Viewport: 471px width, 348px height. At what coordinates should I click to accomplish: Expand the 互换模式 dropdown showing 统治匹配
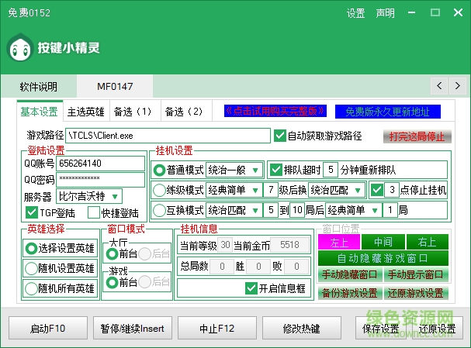(x=234, y=210)
